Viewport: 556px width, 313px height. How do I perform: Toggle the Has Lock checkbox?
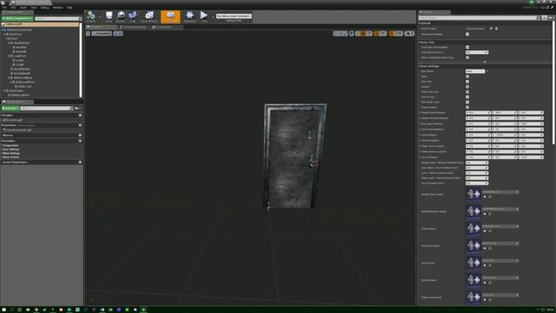point(467,82)
